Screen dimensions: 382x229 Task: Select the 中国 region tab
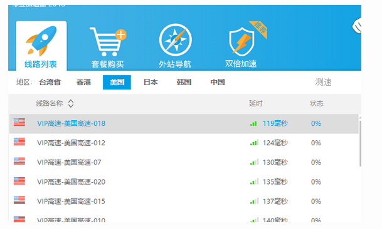[x=218, y=82]
